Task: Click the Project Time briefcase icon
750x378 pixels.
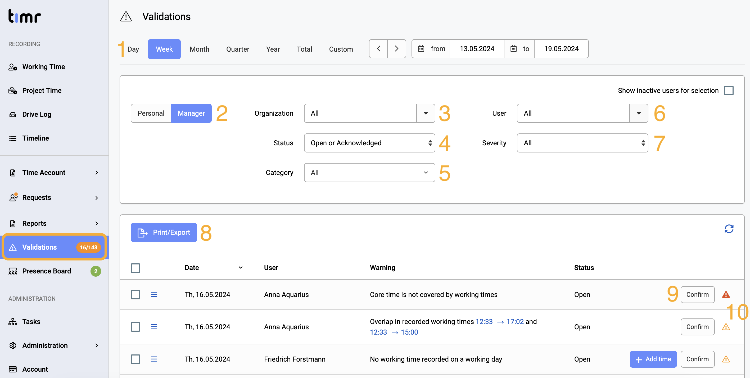Action: [x=13, y=91]
